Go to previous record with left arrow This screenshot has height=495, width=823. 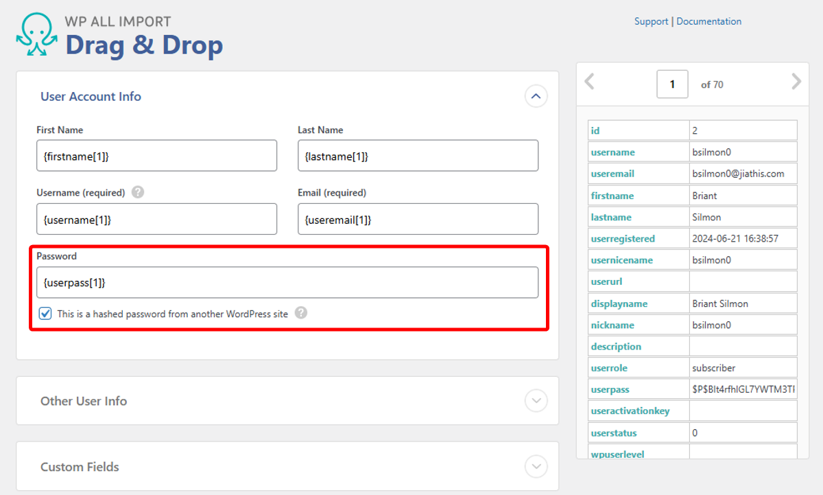(x=589, y=82)
